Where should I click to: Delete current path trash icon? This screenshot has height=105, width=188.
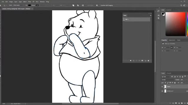coord(148,61)
